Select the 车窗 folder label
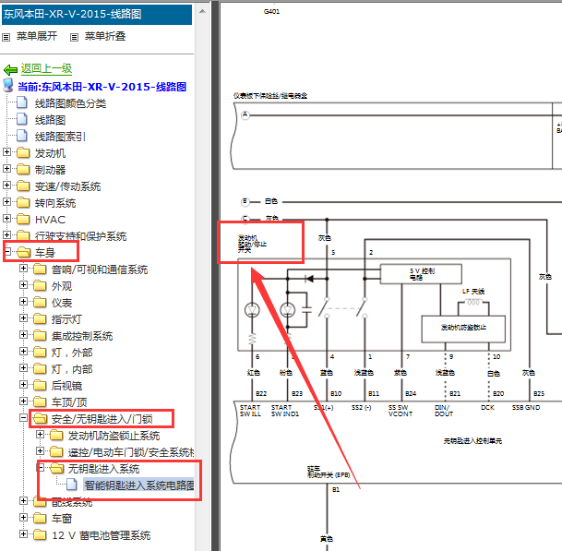Viewport: 562px width, 551px height. point(62,519)
